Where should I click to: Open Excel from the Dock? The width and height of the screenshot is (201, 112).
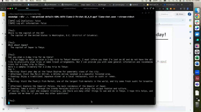(x=197, y=58)
